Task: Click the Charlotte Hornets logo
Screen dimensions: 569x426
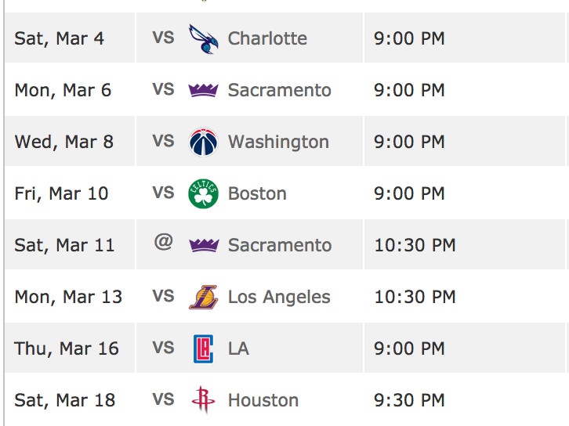Action: click(203, 39)
